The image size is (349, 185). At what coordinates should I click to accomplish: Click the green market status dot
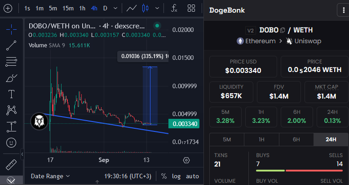tap(157, 26)
